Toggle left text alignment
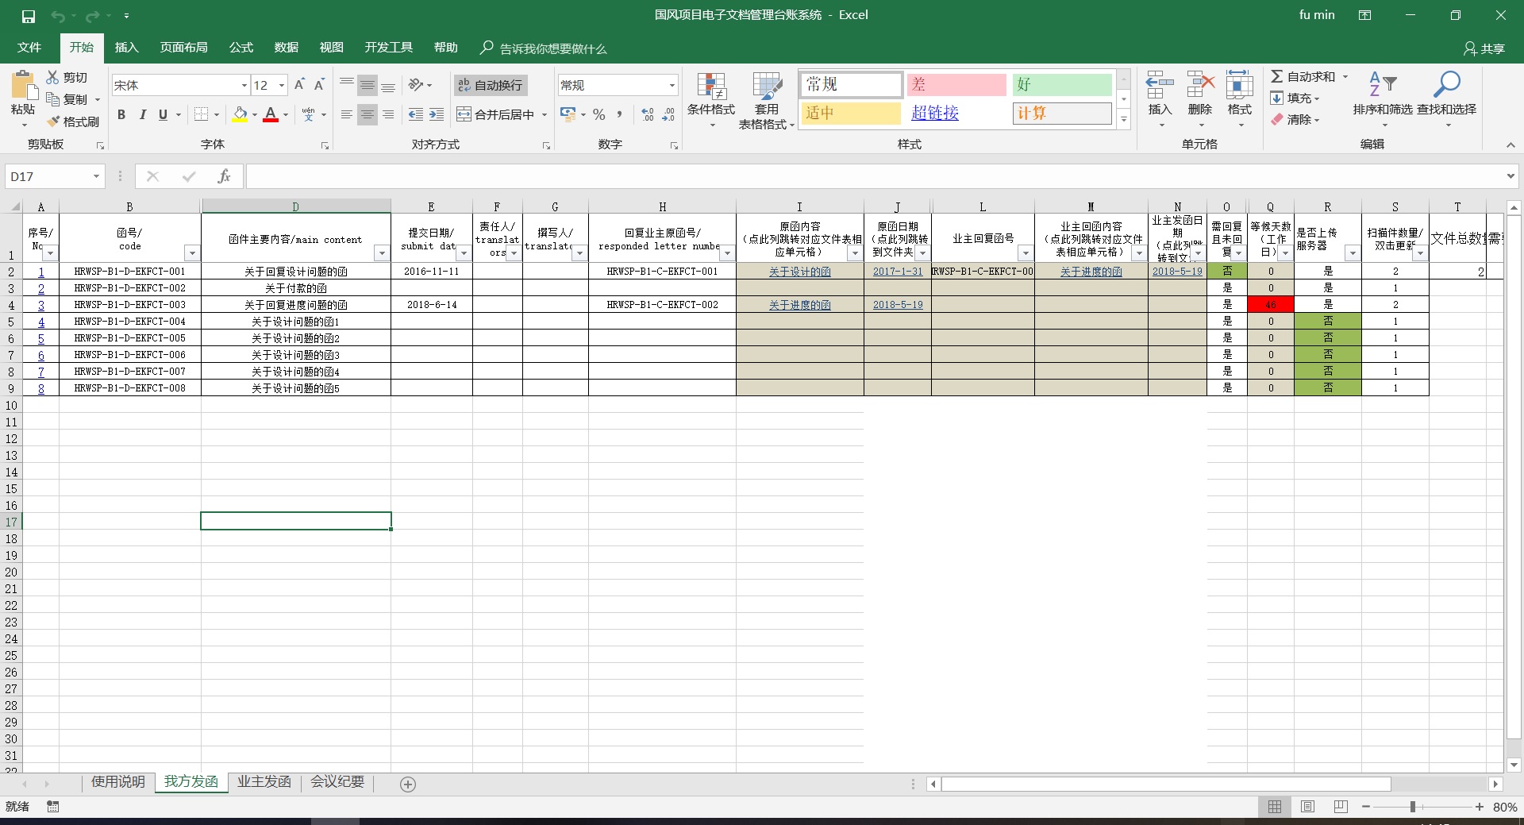Viewport: 1524px width, 825px height. point(347,115)
